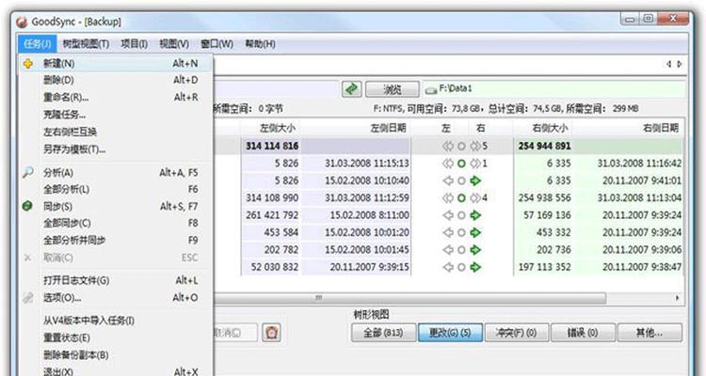Screen dimensions: 706x376
Task: Choose 删除备份副本(B) from the menu
Action: pyautogui.click(x=116, y=355)
